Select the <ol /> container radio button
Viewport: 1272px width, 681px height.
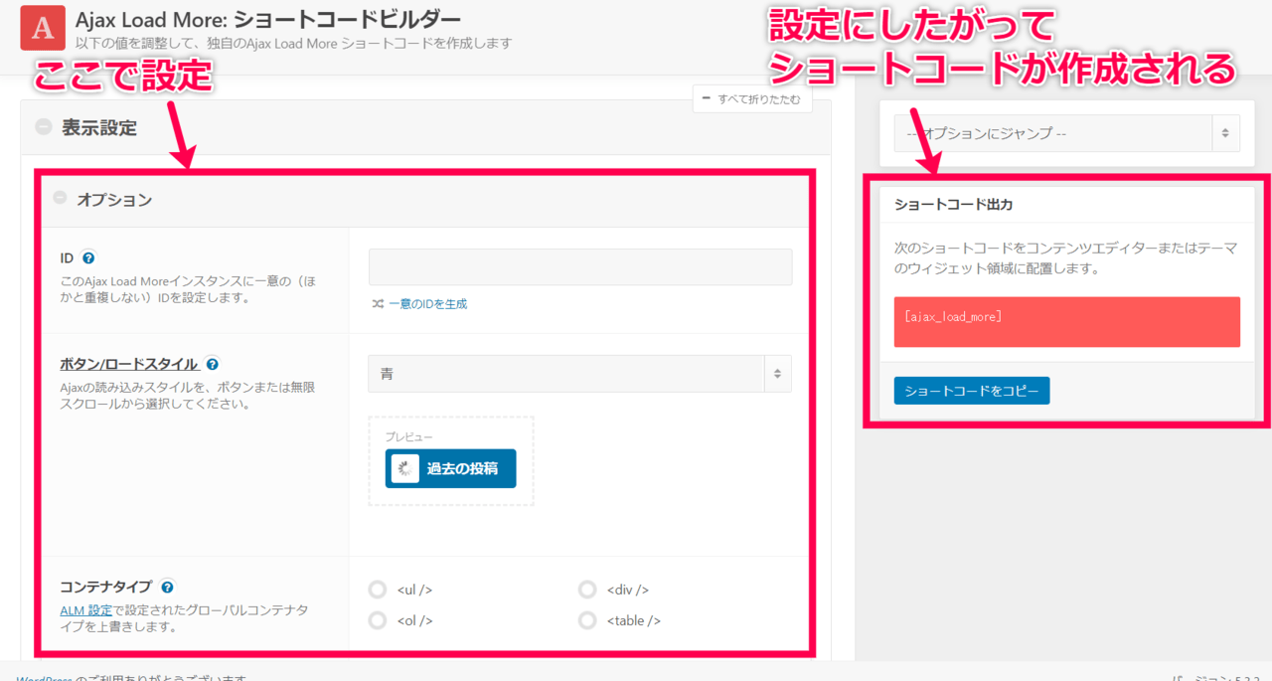click(377, 620)
